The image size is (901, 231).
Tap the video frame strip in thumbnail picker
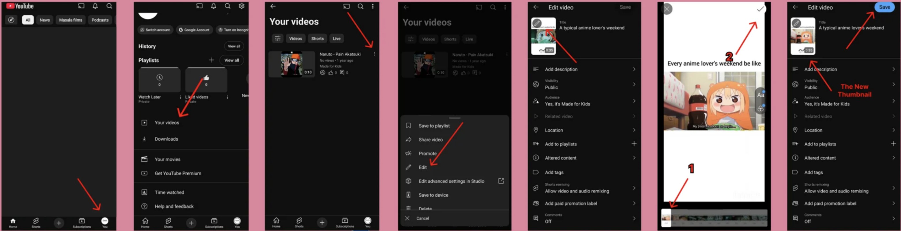[714, 218]
